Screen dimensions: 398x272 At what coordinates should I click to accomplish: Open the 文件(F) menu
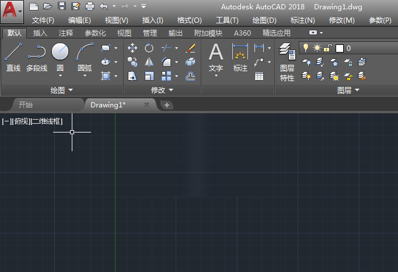[x=43, y=20]
